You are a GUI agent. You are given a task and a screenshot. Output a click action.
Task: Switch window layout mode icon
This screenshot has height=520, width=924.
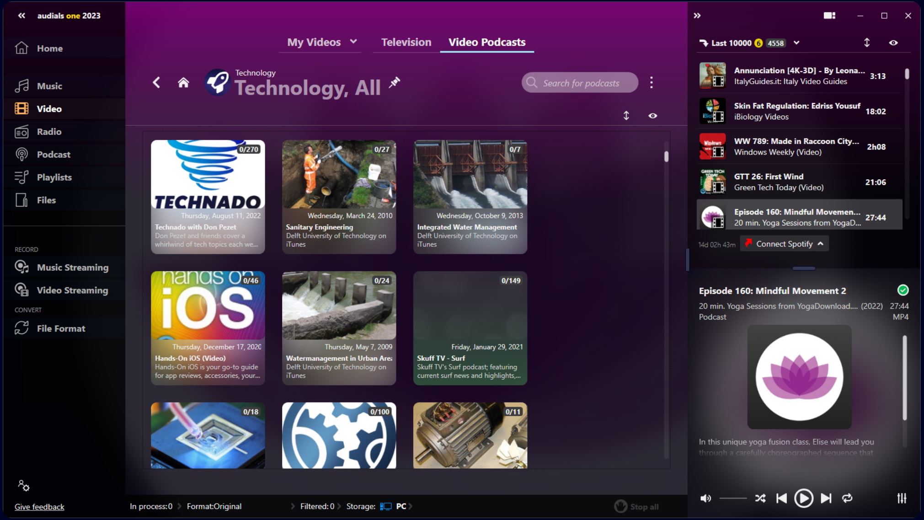pyautogui.click(x=830, y=16)
